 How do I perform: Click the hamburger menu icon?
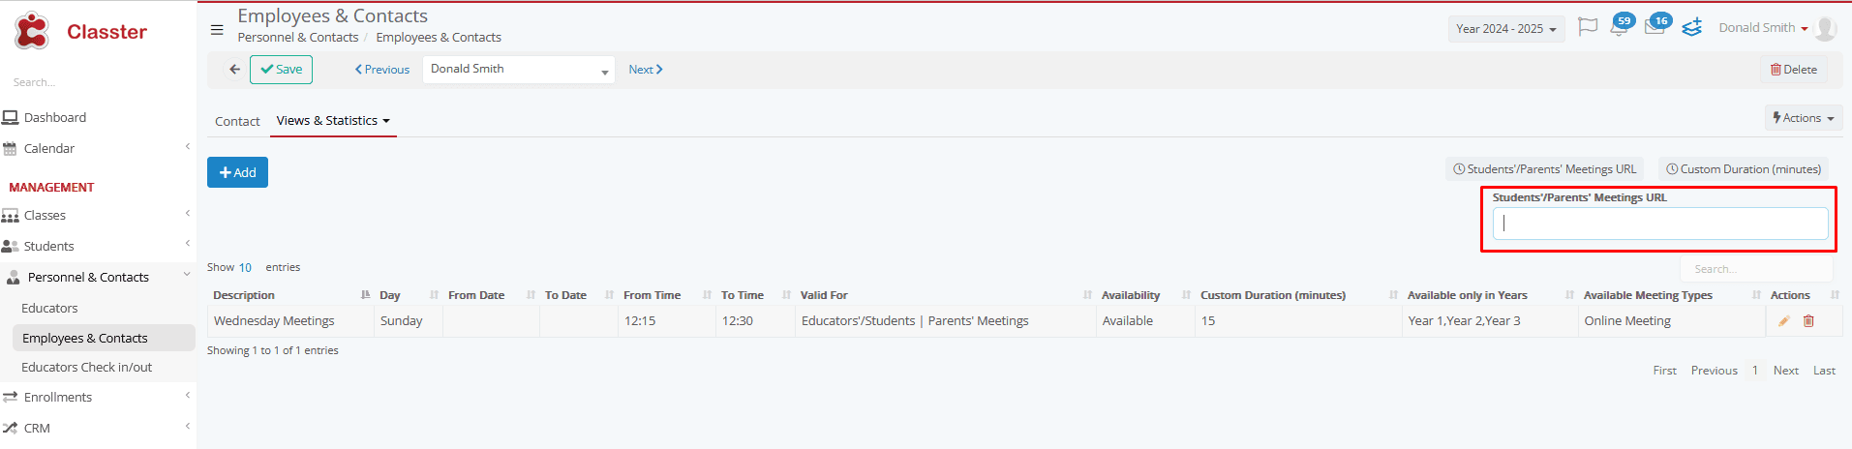pos(217,29)
